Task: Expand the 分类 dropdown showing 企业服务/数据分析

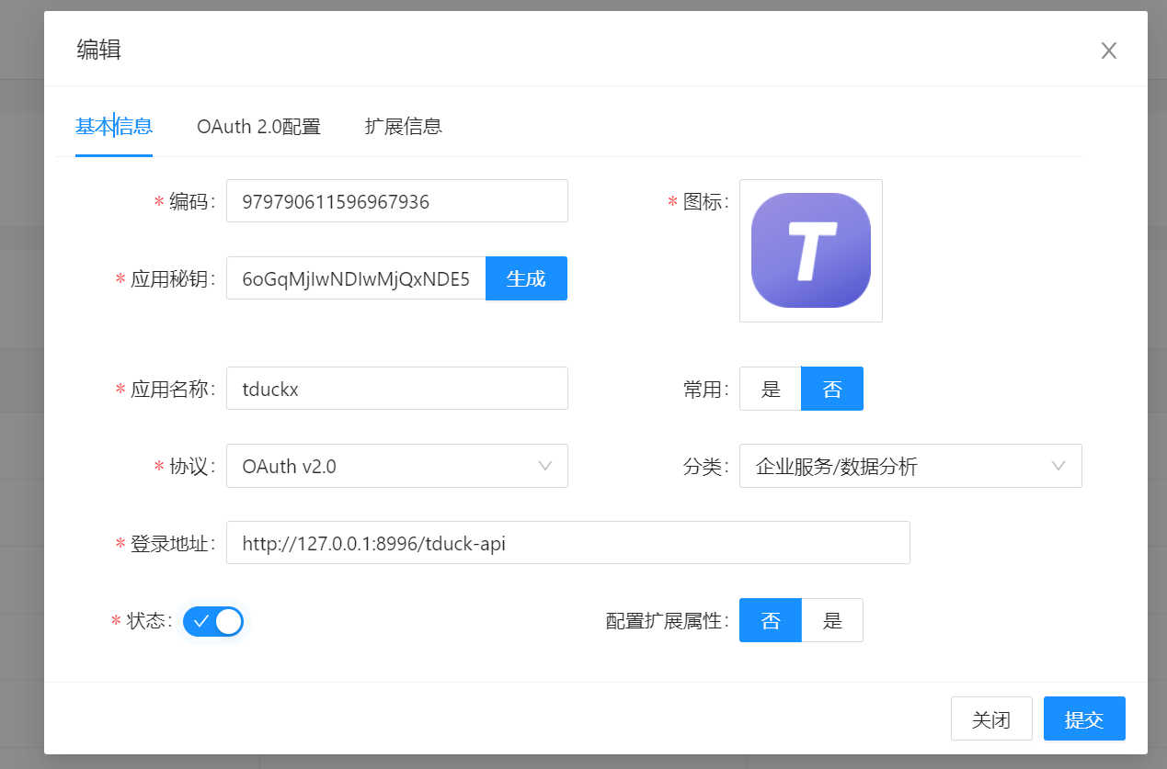Action: coord(910,466)
